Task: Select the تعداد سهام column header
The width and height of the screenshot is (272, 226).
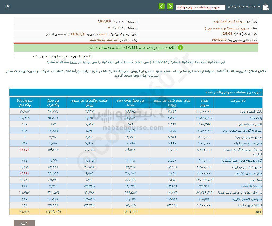Action: tap(204, 103)
